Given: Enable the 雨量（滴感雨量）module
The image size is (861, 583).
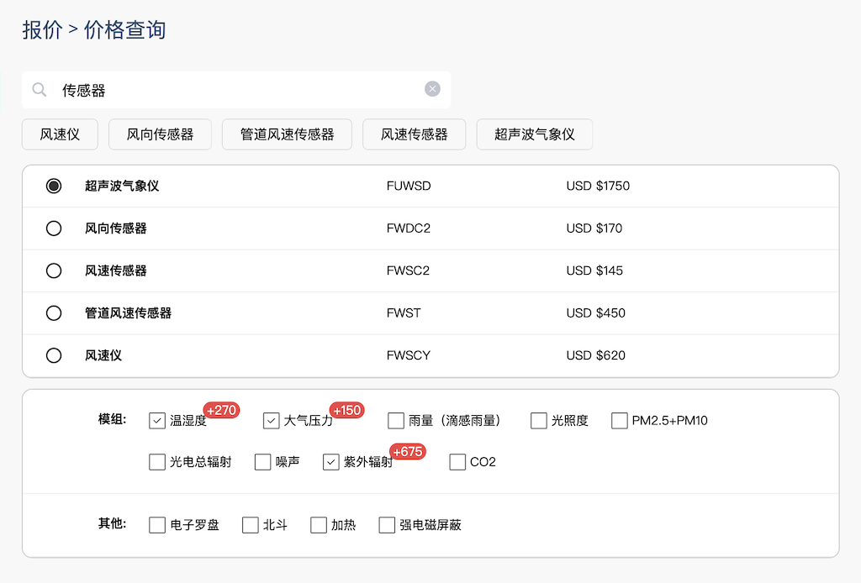Looking at the screenshot, I should (x=395, y=420).
